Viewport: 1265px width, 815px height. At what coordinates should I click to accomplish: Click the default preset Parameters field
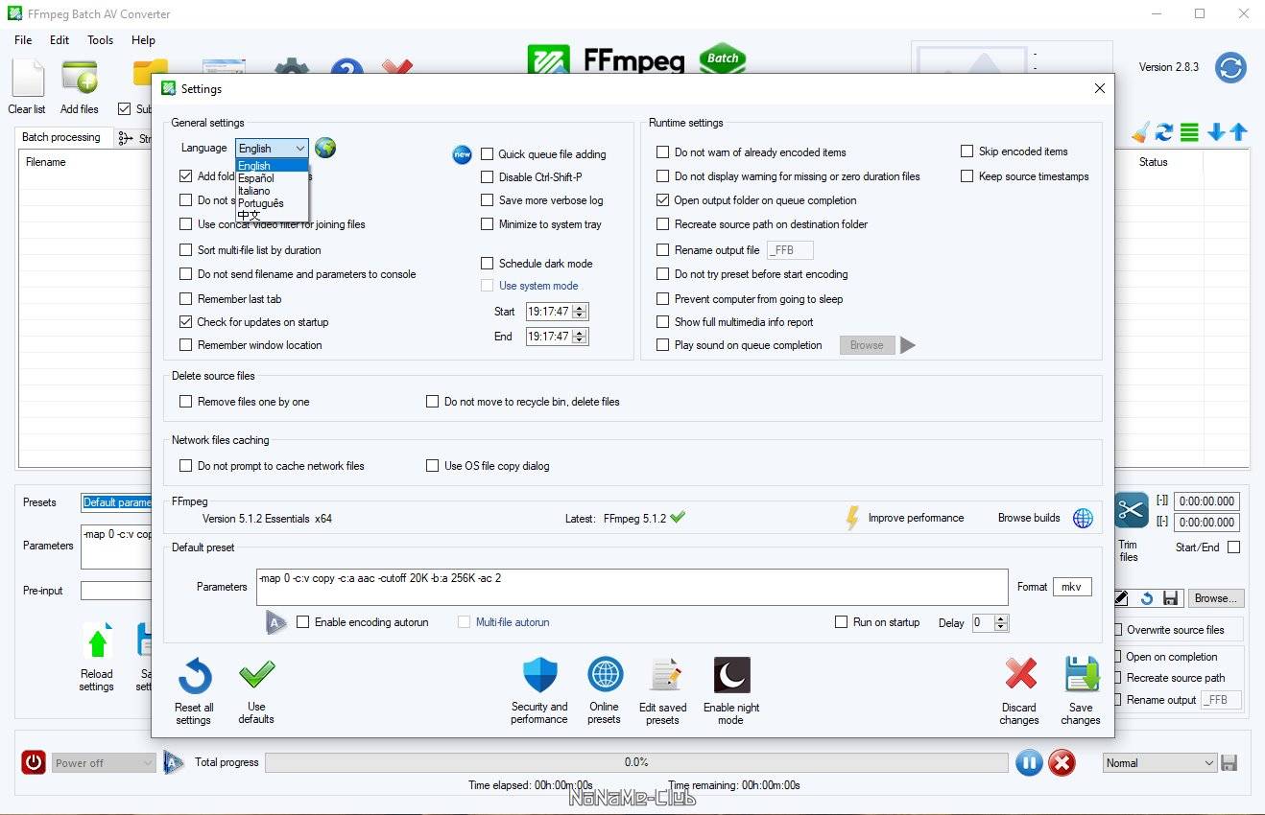tap(632, 587)
